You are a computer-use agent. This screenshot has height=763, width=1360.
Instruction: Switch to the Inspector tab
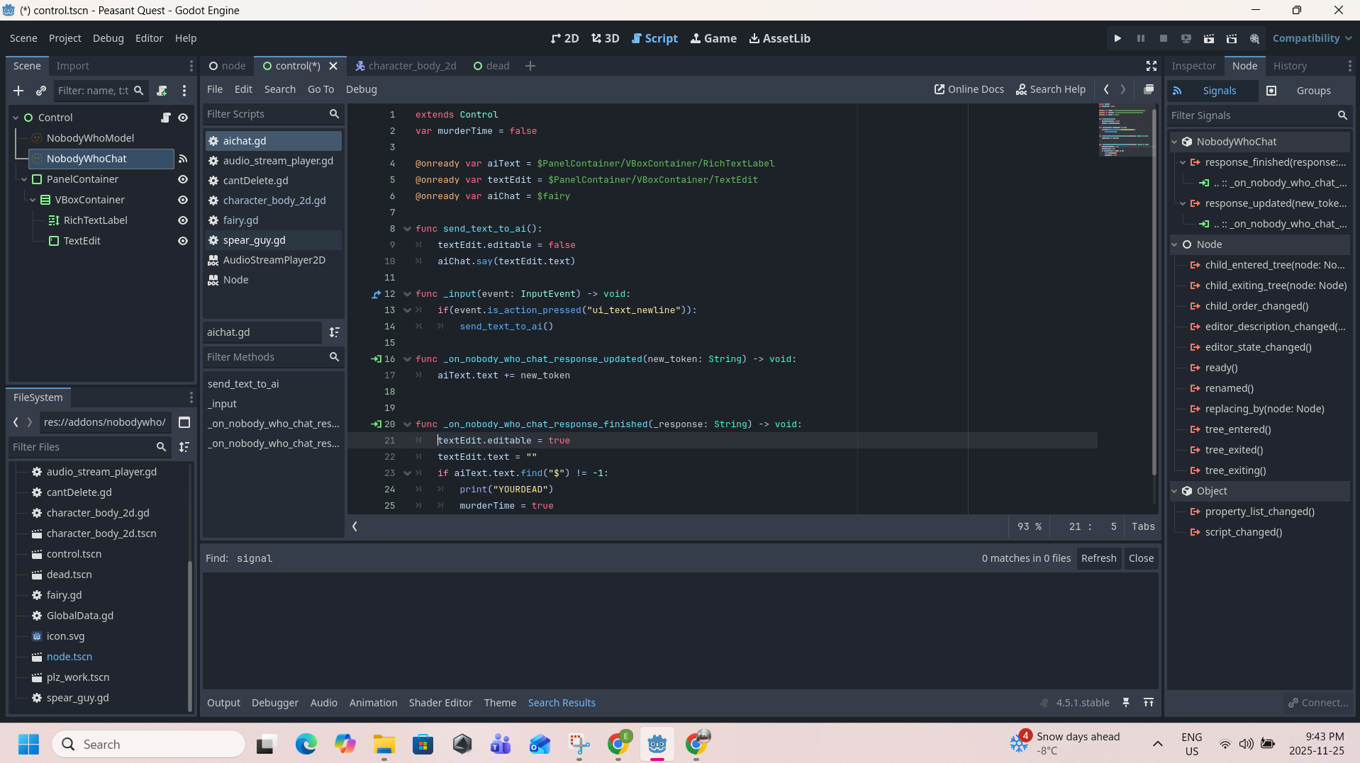coord(1193,66)
